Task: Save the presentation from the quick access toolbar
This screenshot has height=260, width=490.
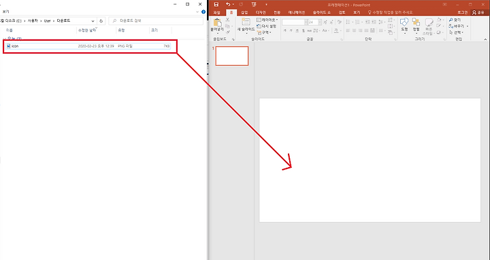Action: (x=216, y=4)
